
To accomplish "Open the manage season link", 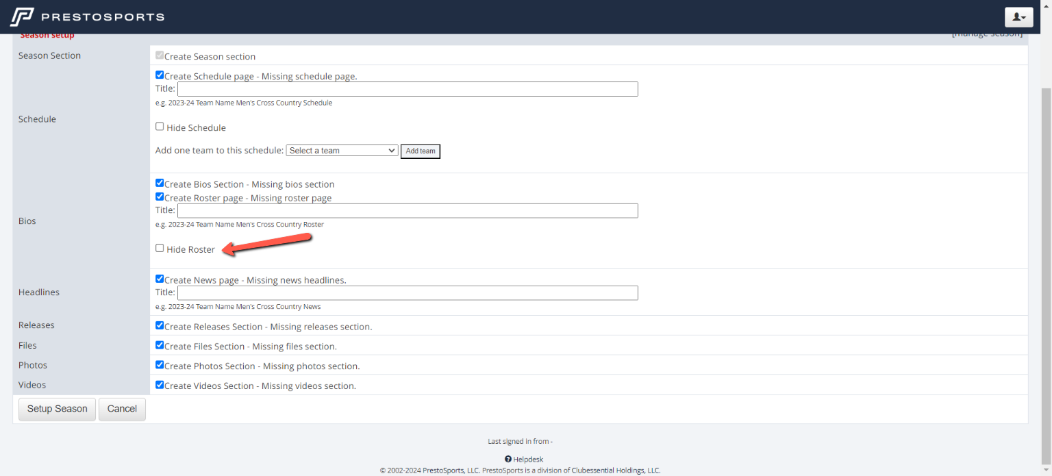I will [987, 34].
